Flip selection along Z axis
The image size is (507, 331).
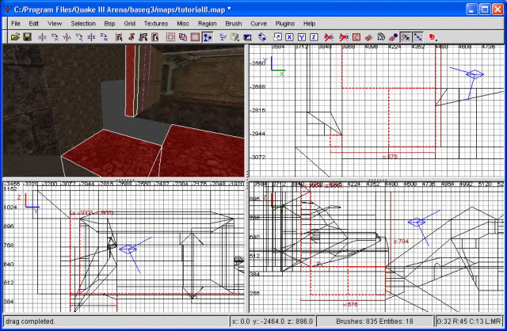[91, 37]
